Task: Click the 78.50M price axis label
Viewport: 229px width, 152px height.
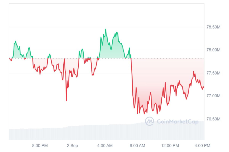Action: [x=213, y=27]
